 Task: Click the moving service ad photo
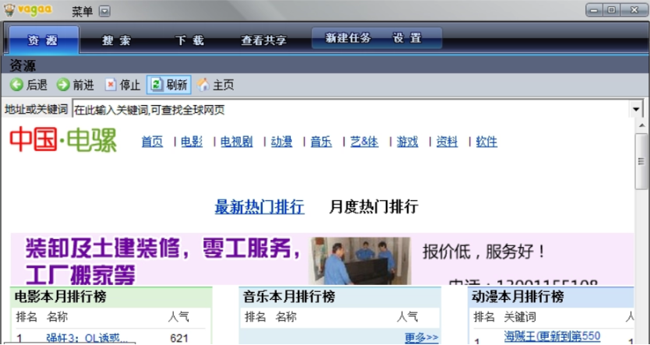click(x=360, y=261)
